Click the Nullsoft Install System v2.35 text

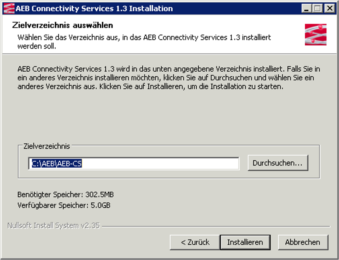(54, 226)
